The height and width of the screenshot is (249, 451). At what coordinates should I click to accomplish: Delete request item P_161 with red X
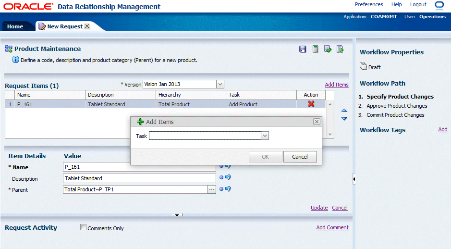pyautogui.click(x=311, y=104)
